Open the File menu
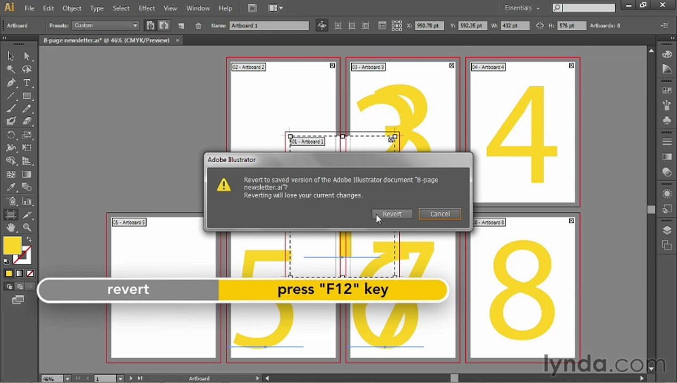 (x=29, y=8)
